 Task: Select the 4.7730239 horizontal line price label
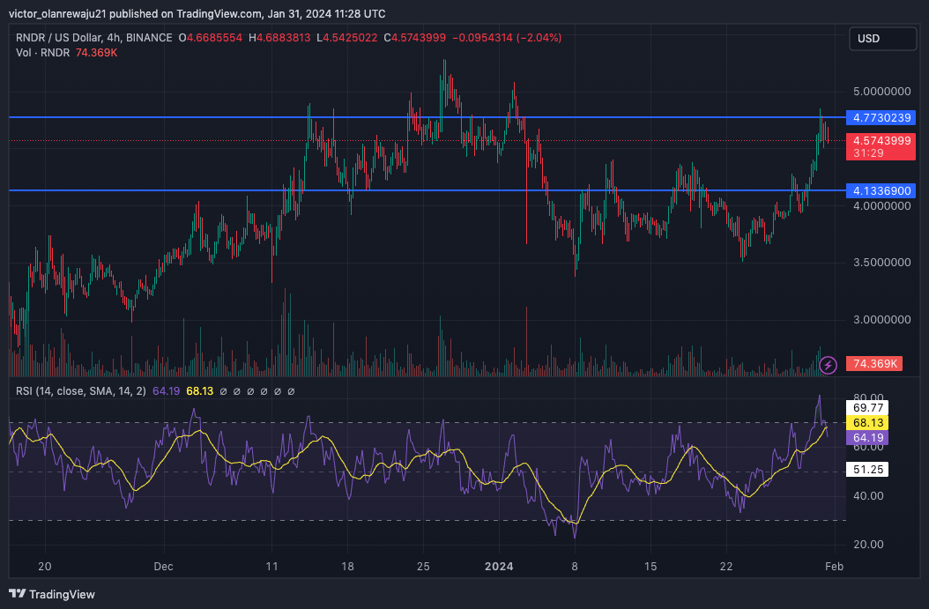pyautogui.click(x=881, y=117)
